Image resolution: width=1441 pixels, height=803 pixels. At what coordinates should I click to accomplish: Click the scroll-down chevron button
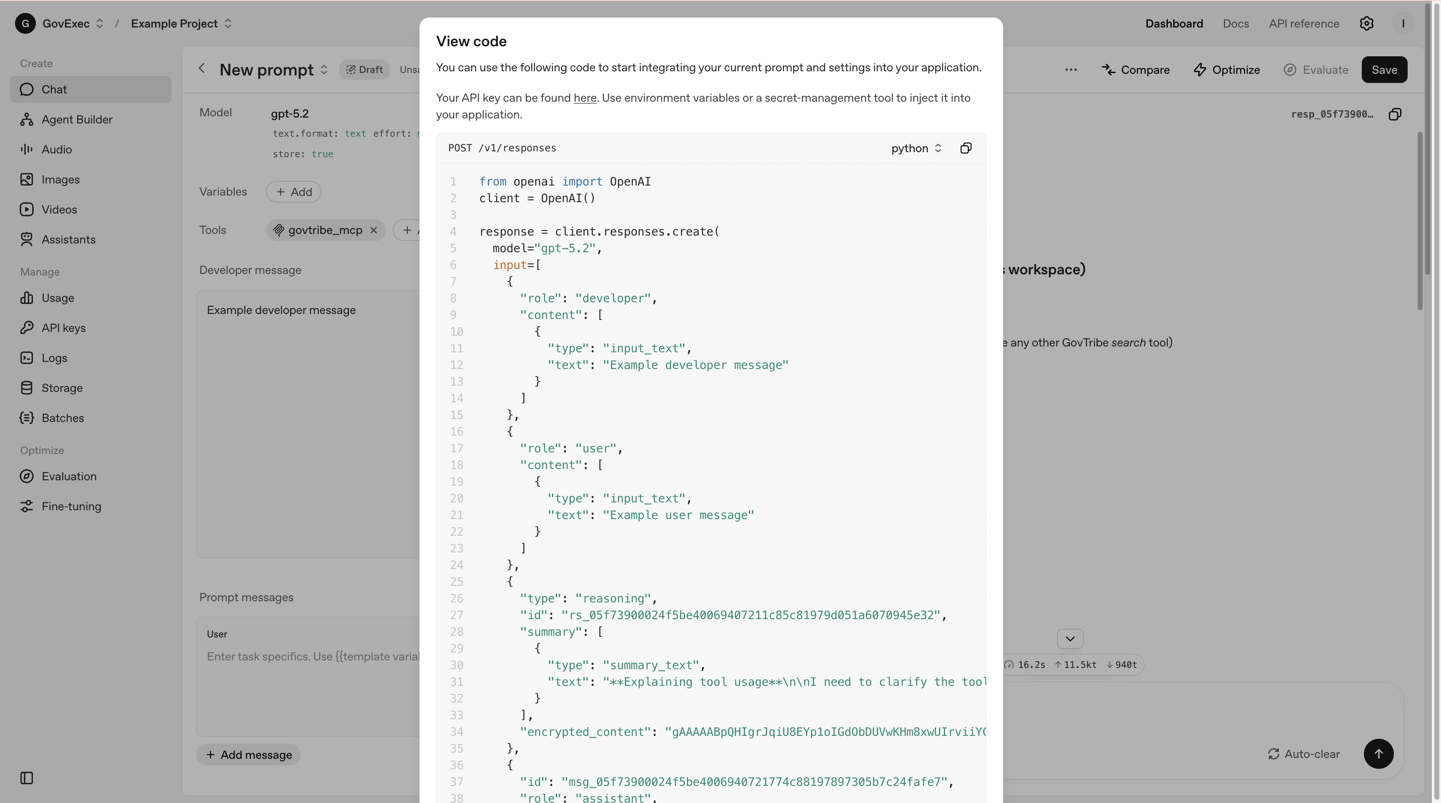click(1069, 639)
